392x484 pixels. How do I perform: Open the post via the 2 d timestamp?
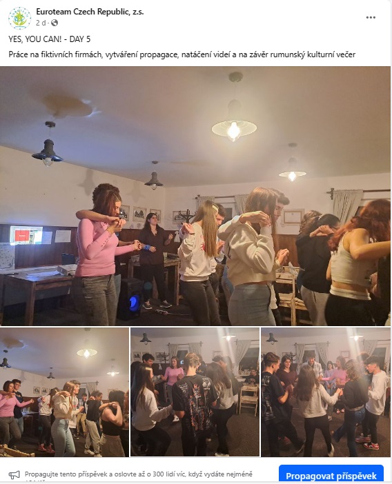(x=41, y=23)
